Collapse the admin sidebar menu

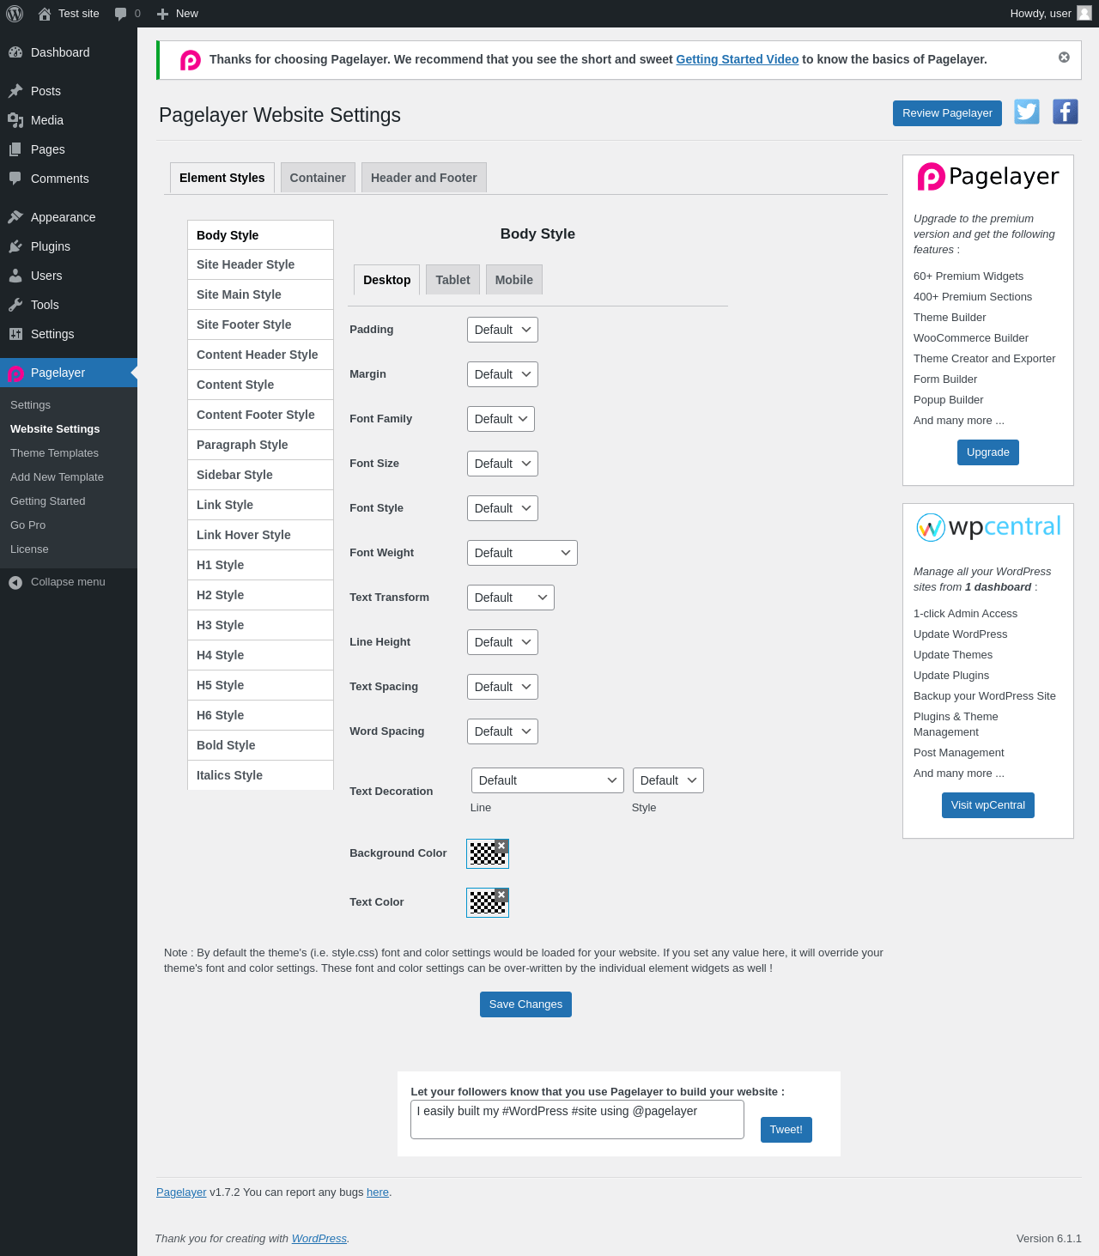(x=58, y=582)
